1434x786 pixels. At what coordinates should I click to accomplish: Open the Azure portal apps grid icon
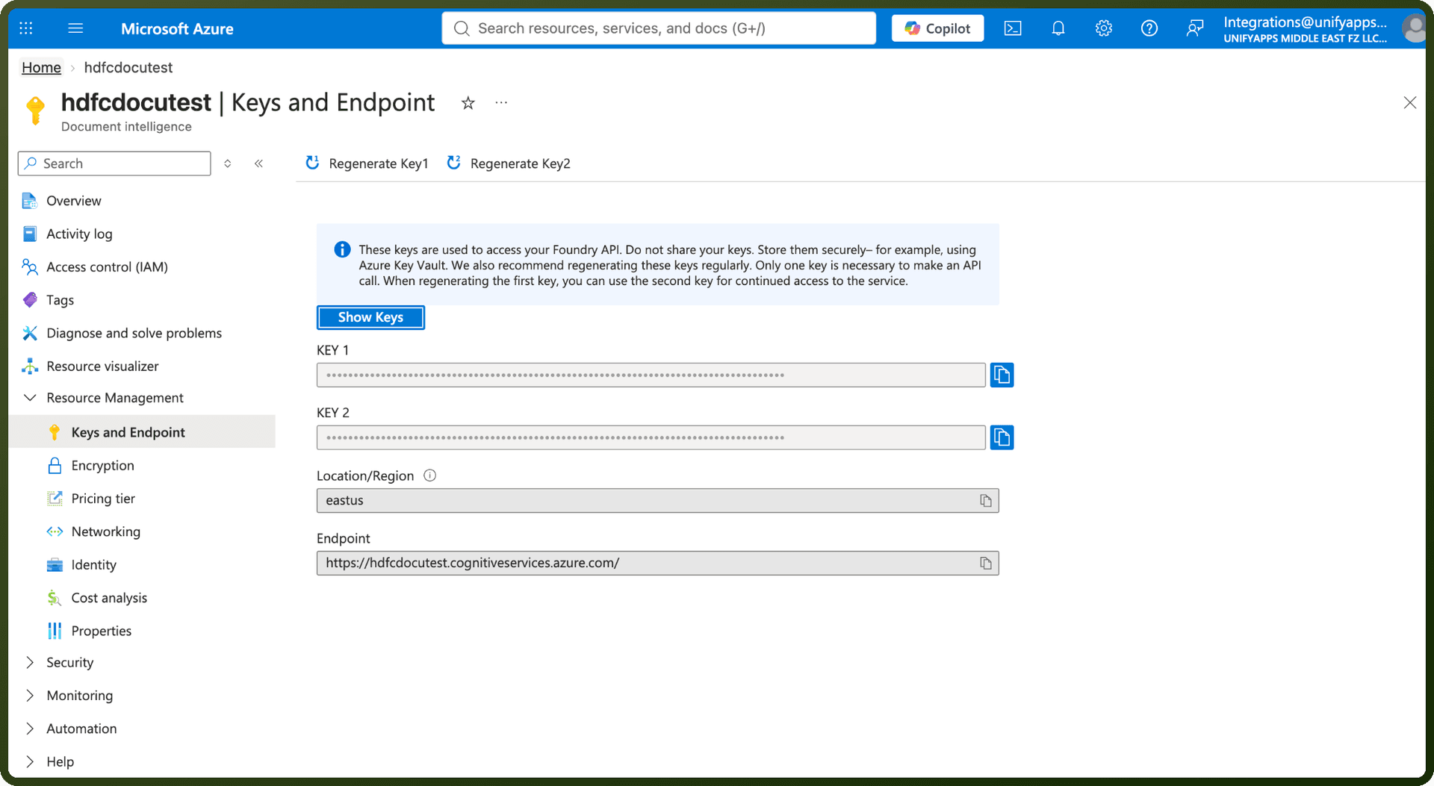pos(26,28)
